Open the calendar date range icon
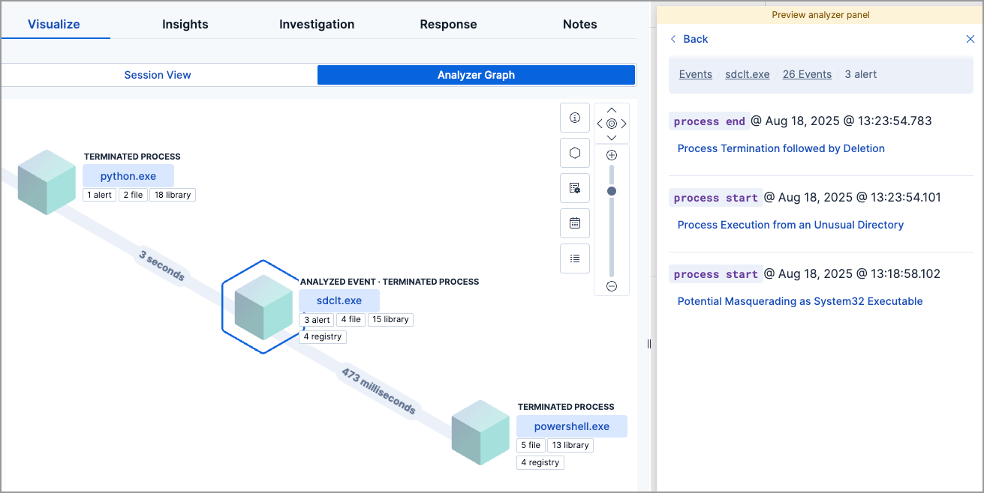984x493 pixels. click(575, 223)
